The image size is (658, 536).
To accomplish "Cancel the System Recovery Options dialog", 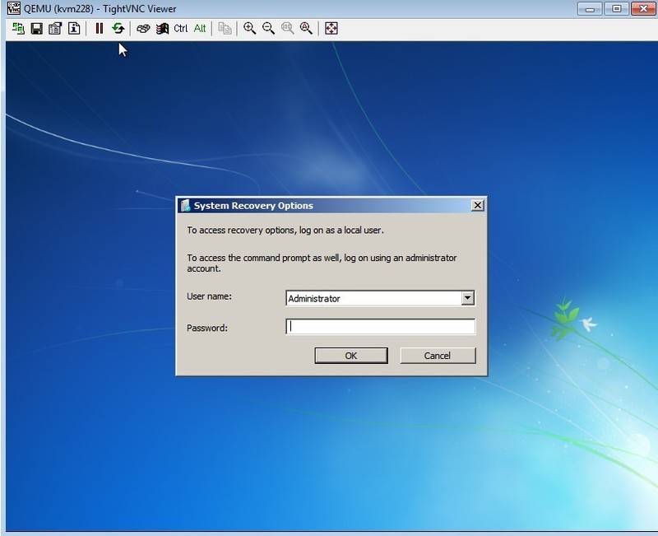I will 438,356.
